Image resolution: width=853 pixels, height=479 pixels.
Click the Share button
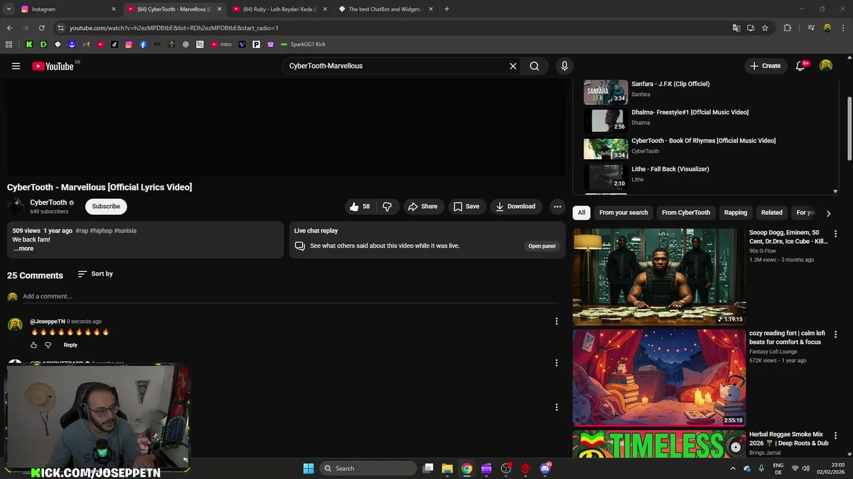pyautogui.click(x=423, y=206)
